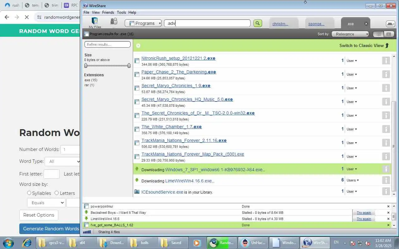Open My Files in WireShare
This screenshot has width=399, height=249.
(95, 23)
